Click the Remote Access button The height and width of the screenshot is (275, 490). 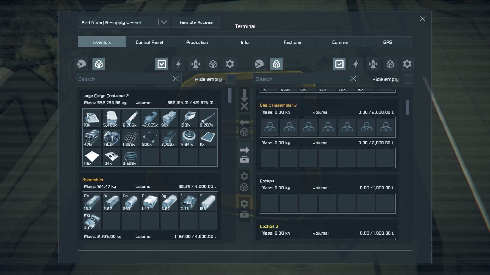(196, 22)
